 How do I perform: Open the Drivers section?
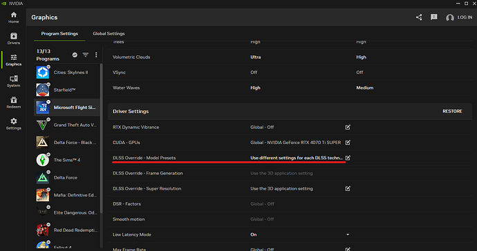pyautogui.click(x=13, y=39)
